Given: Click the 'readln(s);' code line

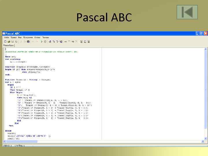Looking at the screenshot, I should tap(13, 138).
